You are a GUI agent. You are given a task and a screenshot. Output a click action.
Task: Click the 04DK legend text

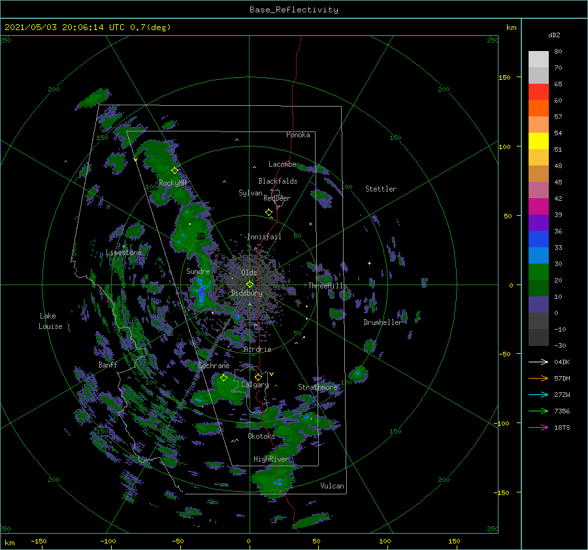[562, 362]
